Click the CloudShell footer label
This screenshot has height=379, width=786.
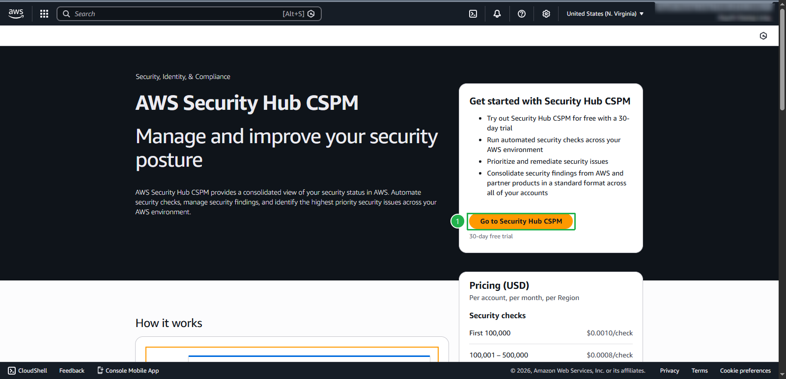(x=32, y=371)
